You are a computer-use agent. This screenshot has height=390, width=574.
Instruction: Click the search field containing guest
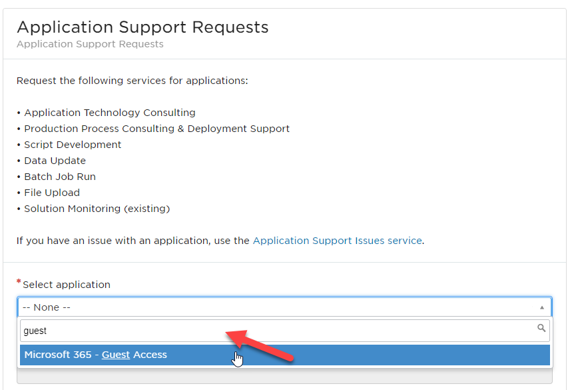point(284,331)
